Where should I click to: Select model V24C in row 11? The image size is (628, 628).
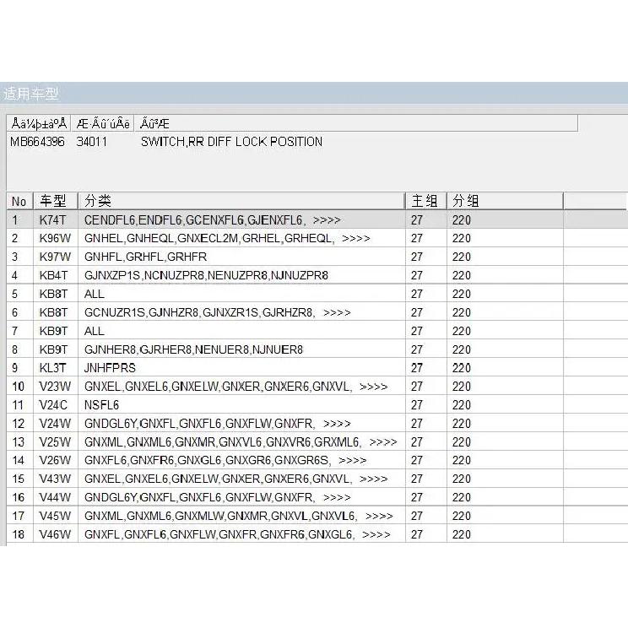coord(55,405)
